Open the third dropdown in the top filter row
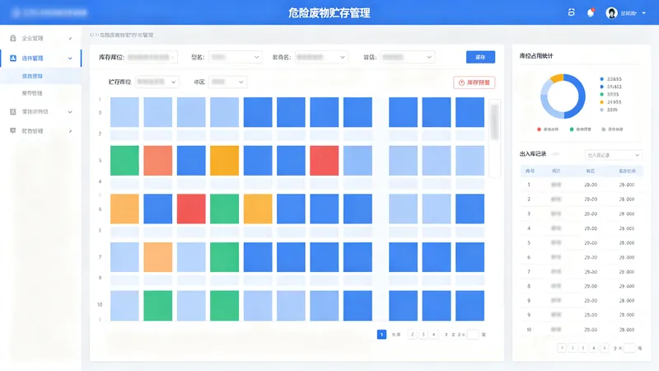The width and height of the screenshot is (659, 371). (321, 57)
